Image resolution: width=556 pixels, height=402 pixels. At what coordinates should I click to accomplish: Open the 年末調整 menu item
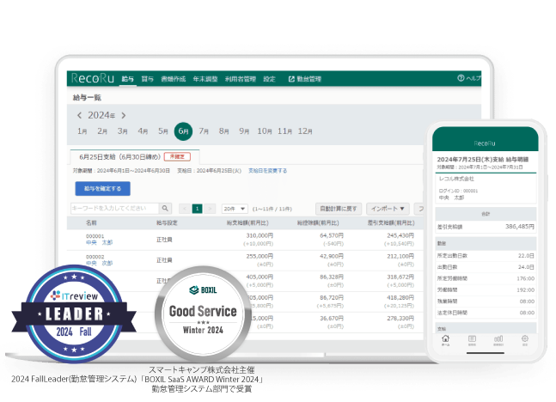click(x=203, y=79)
